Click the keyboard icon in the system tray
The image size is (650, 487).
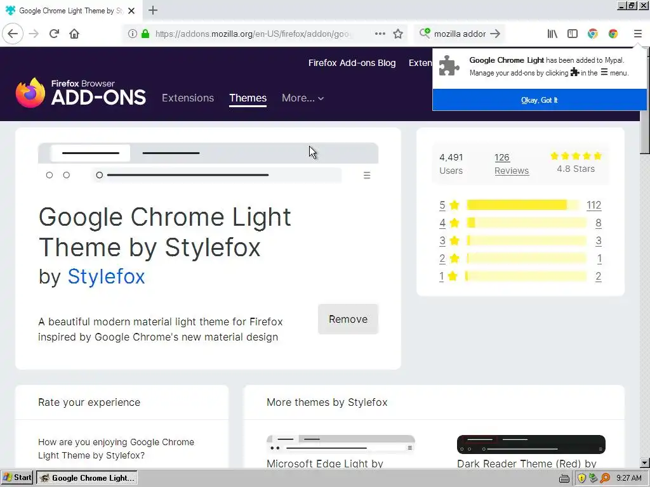tap(564, 479)
